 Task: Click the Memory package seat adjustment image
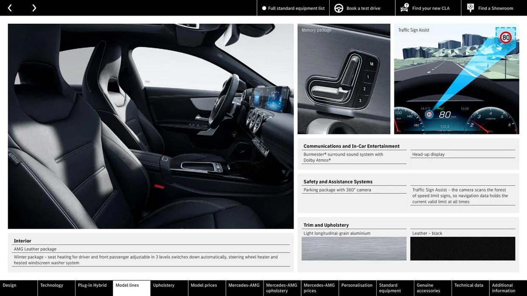click(344, 79)
